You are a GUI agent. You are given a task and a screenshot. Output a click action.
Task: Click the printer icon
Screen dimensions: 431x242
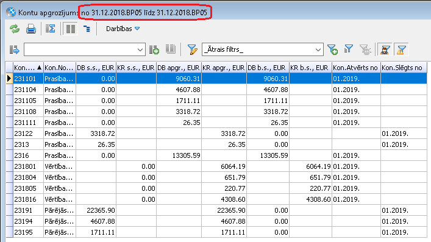[30, 29]
